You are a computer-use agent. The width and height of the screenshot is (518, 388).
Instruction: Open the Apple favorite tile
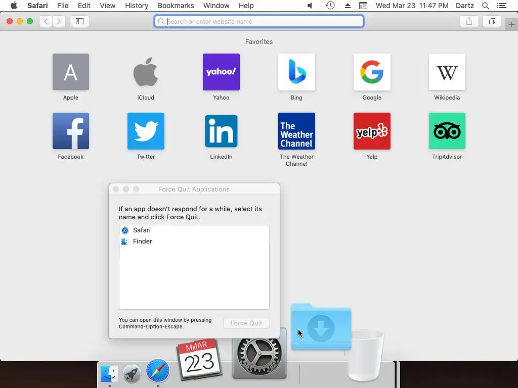(x=71, y=72)
